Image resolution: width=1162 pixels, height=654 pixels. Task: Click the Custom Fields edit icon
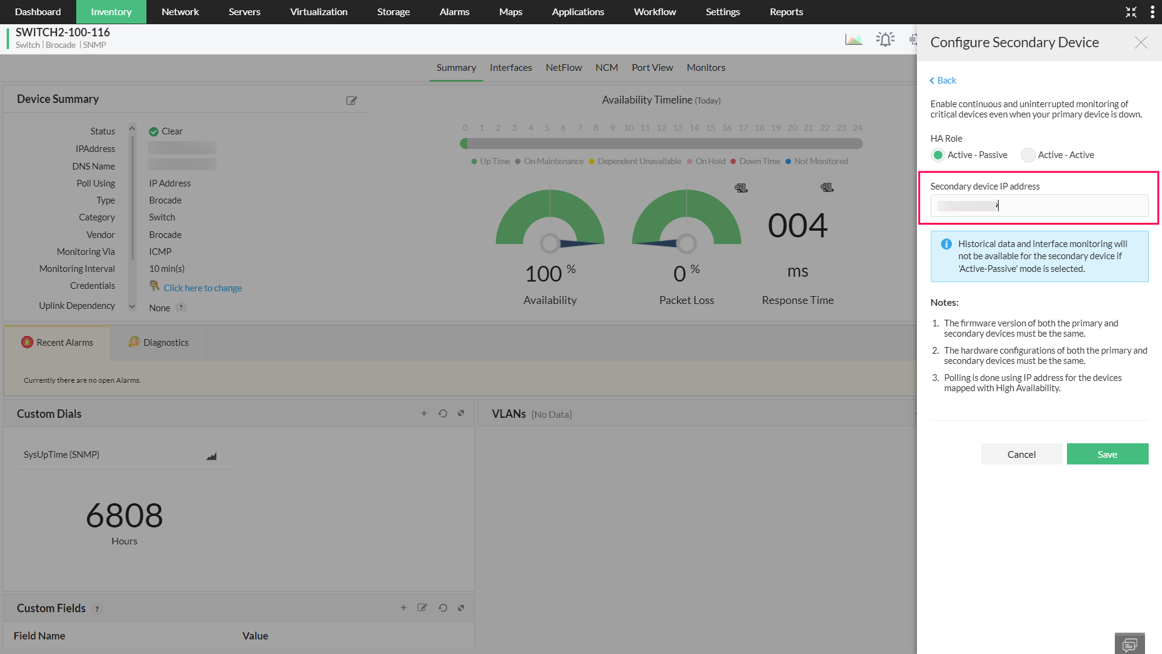[x=422, y=607]
